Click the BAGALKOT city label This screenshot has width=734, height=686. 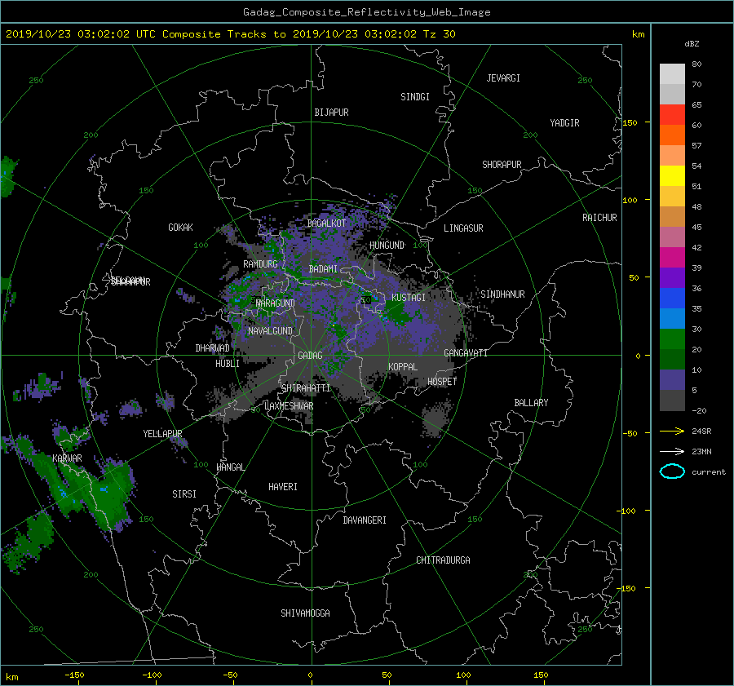tap(326, 224)
